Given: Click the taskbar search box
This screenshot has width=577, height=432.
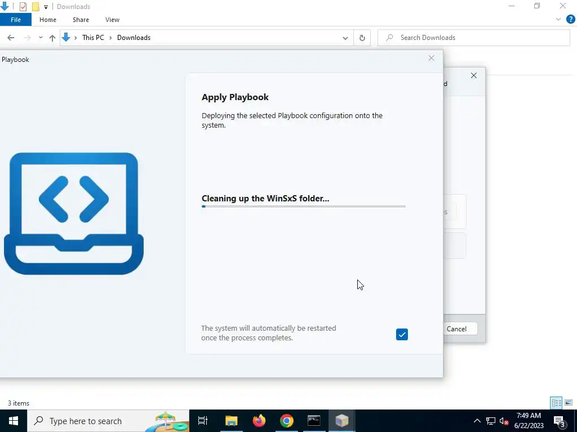Looking at the screenshot, I should point(108,421).
